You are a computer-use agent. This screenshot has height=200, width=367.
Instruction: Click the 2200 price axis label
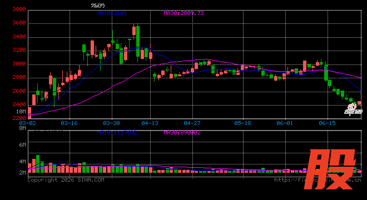click(19, 118)
